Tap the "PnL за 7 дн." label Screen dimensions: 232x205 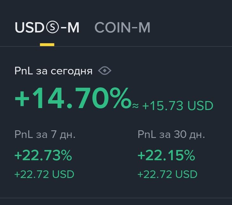[x=45, y=134]
